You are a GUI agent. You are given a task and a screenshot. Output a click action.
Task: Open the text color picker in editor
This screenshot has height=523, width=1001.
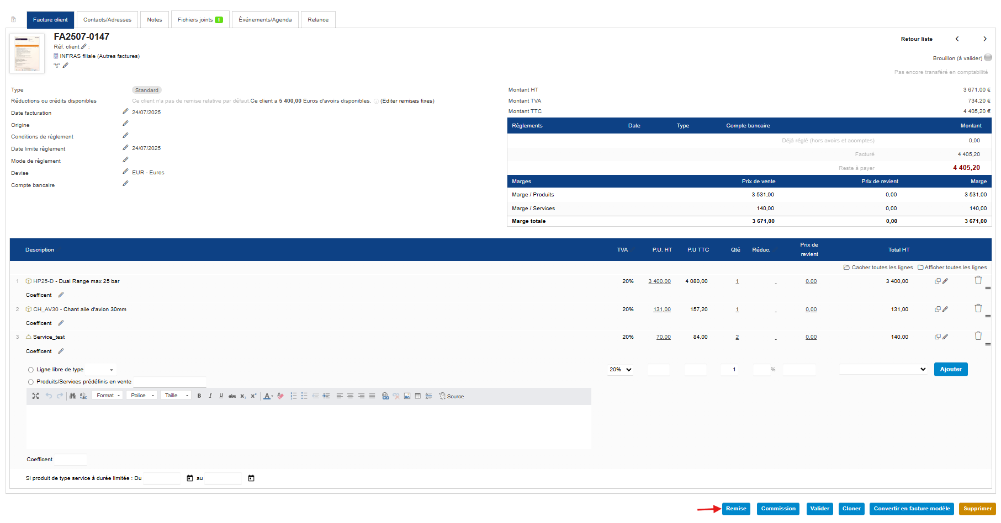tap(268, 396)
